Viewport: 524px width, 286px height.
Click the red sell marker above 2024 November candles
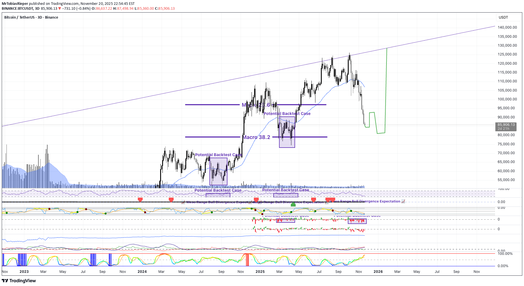pyautogui.click(x=256, y=200)
